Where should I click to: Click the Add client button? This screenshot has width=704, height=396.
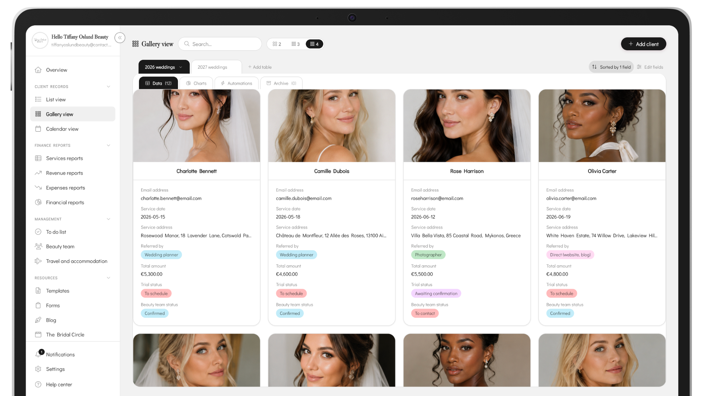point(643,44)
